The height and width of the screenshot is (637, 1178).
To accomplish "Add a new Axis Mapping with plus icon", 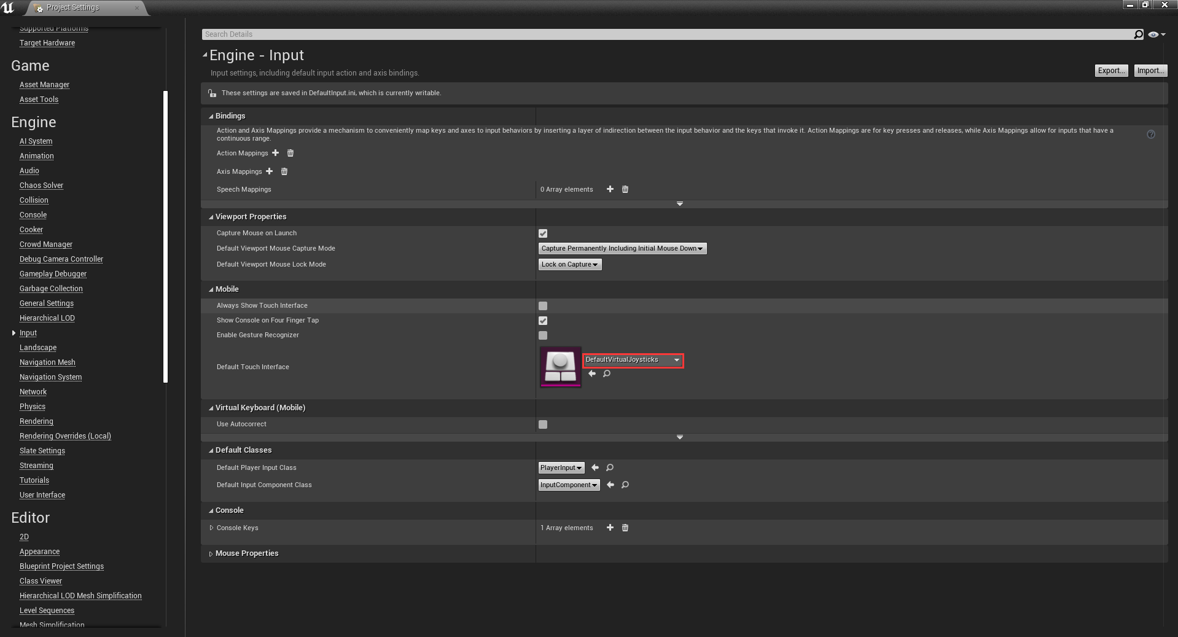I will 270,171.
